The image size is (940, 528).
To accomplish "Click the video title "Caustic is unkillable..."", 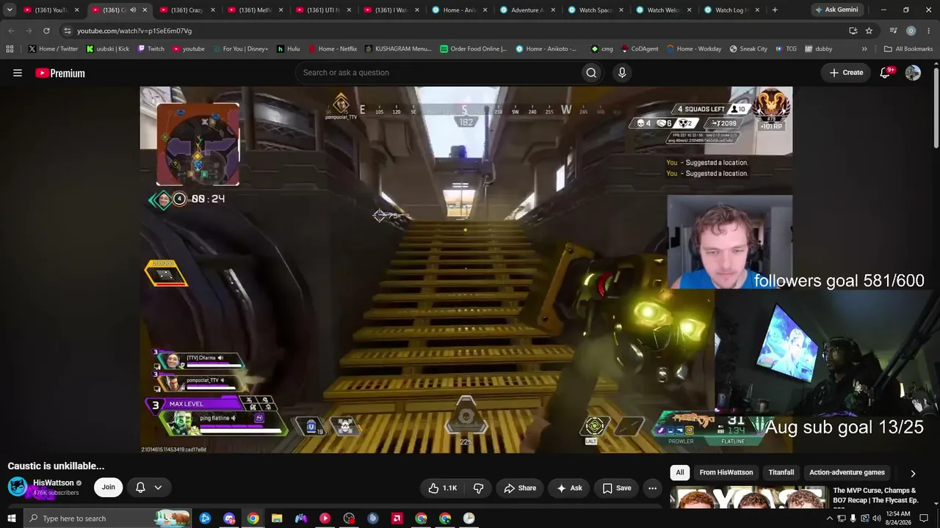I will tap(56, 466).
